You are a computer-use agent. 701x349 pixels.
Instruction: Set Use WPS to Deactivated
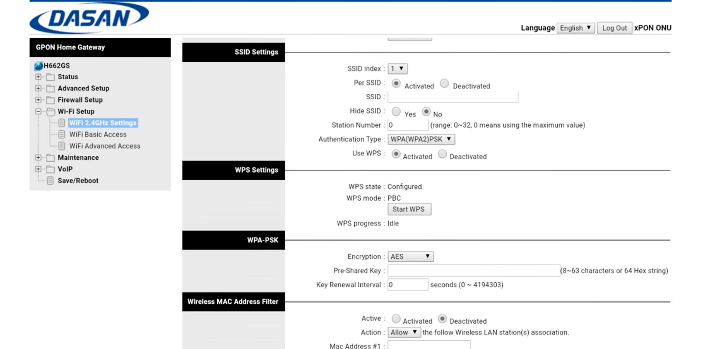point(442,154)
